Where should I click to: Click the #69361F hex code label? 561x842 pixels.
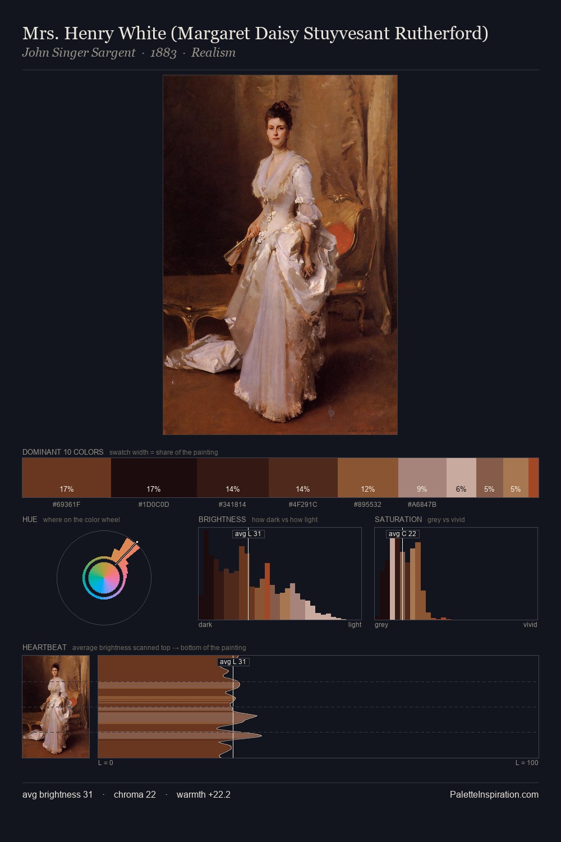66,505
